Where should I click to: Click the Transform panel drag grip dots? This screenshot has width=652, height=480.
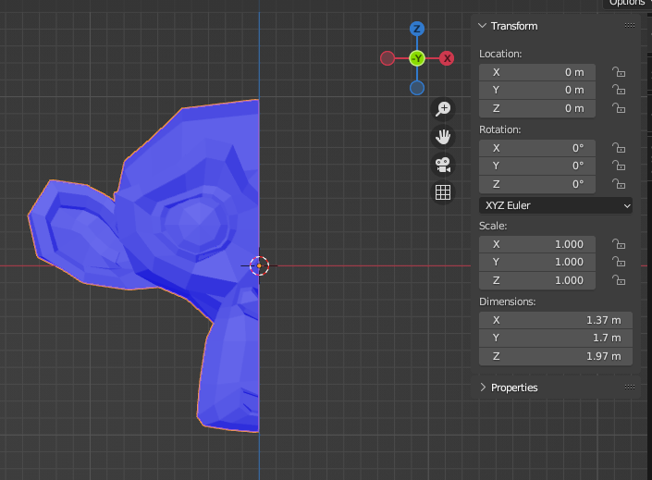click(x=630, y=26)
